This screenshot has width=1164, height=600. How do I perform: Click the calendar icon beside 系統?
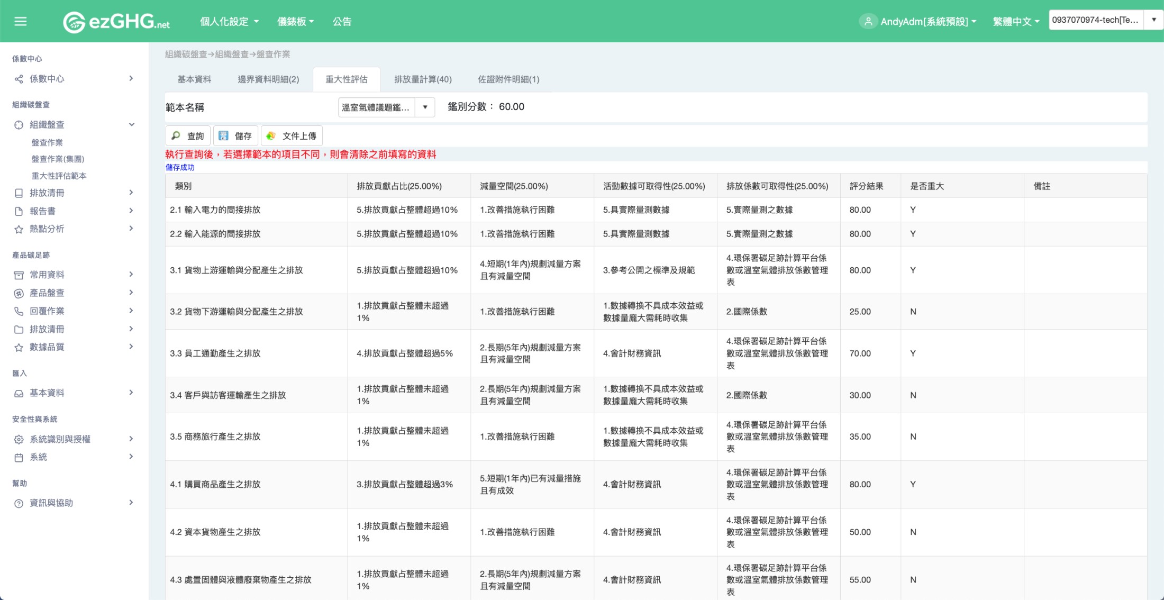[x=19, y=458]
